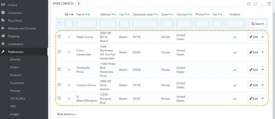Click the green enabled checkmark for Dade County

coord(235,37)
